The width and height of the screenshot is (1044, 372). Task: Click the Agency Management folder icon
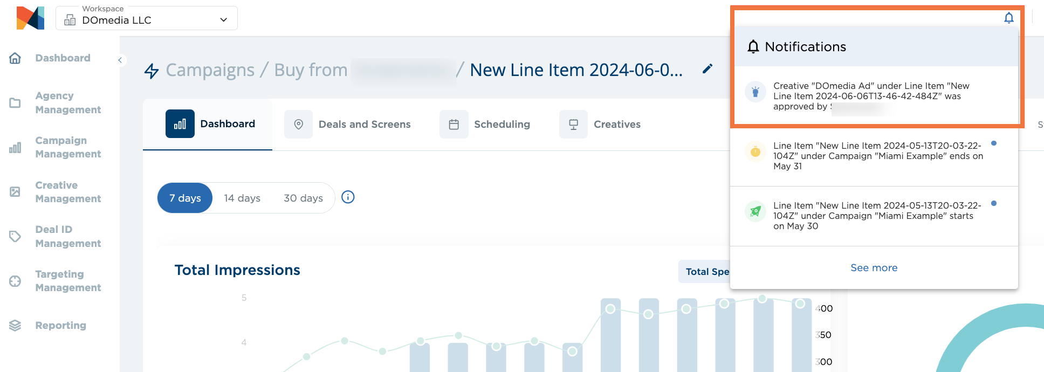point(15,102)
